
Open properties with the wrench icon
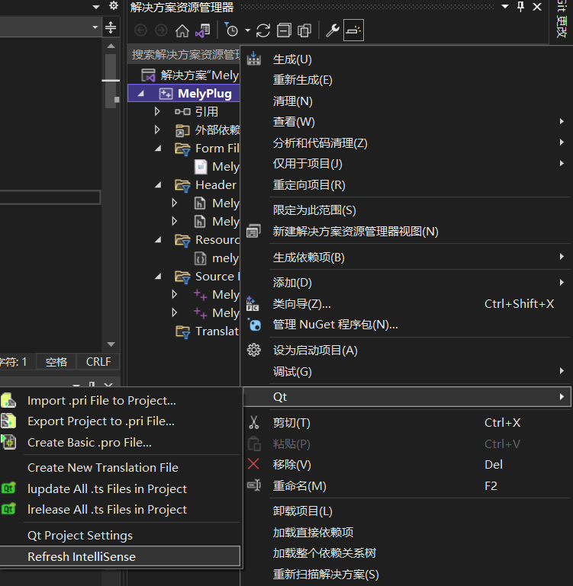pyautogui.click(x=333, y=30)
